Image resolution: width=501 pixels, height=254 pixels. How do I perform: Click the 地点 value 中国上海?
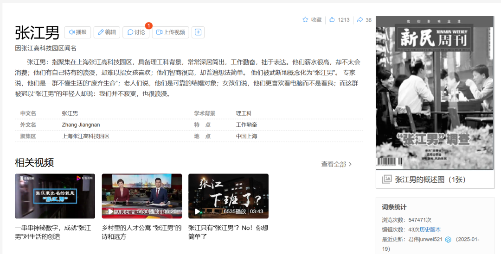pyautogui.click(x=246, y=136)
